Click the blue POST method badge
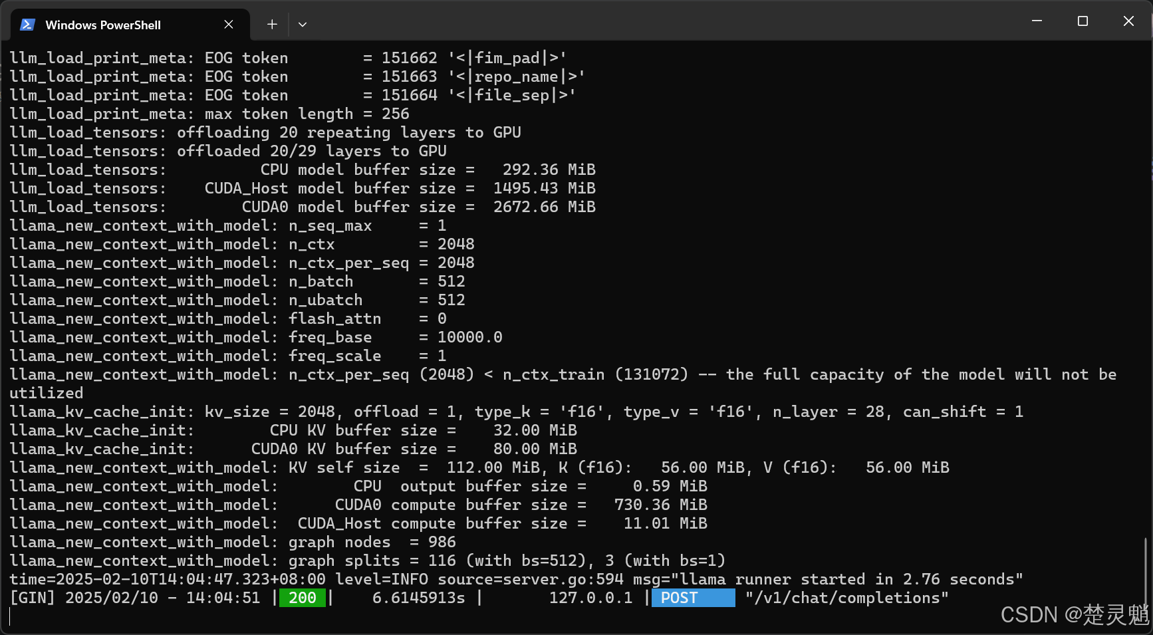Image resolution: width=1153 pixels, height=635 pixels. click(x=694, y=598)
